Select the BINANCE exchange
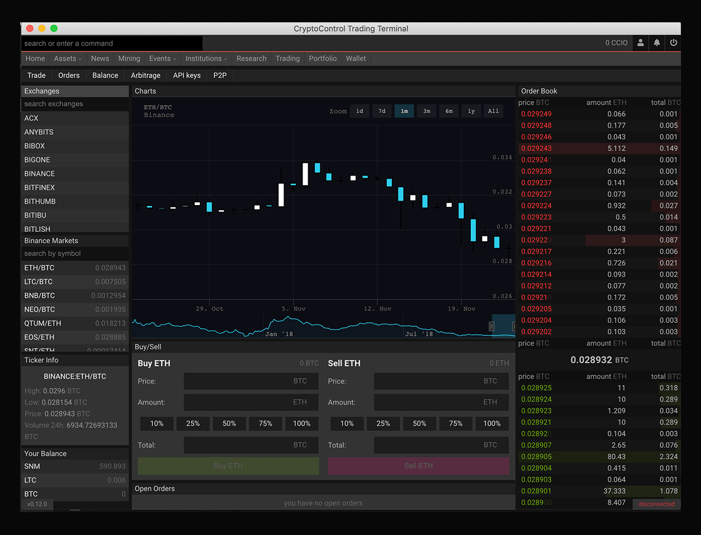The height and width of the screenshot is (535, 701). point(75,174)
